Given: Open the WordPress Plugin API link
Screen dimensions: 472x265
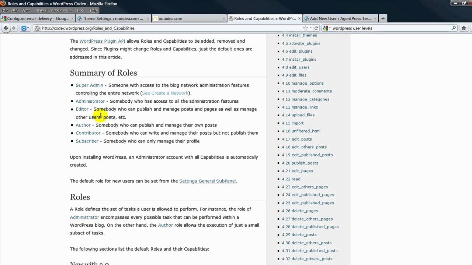Looking at the screenshot, I should pyautogui.click(x=102, y=41).
